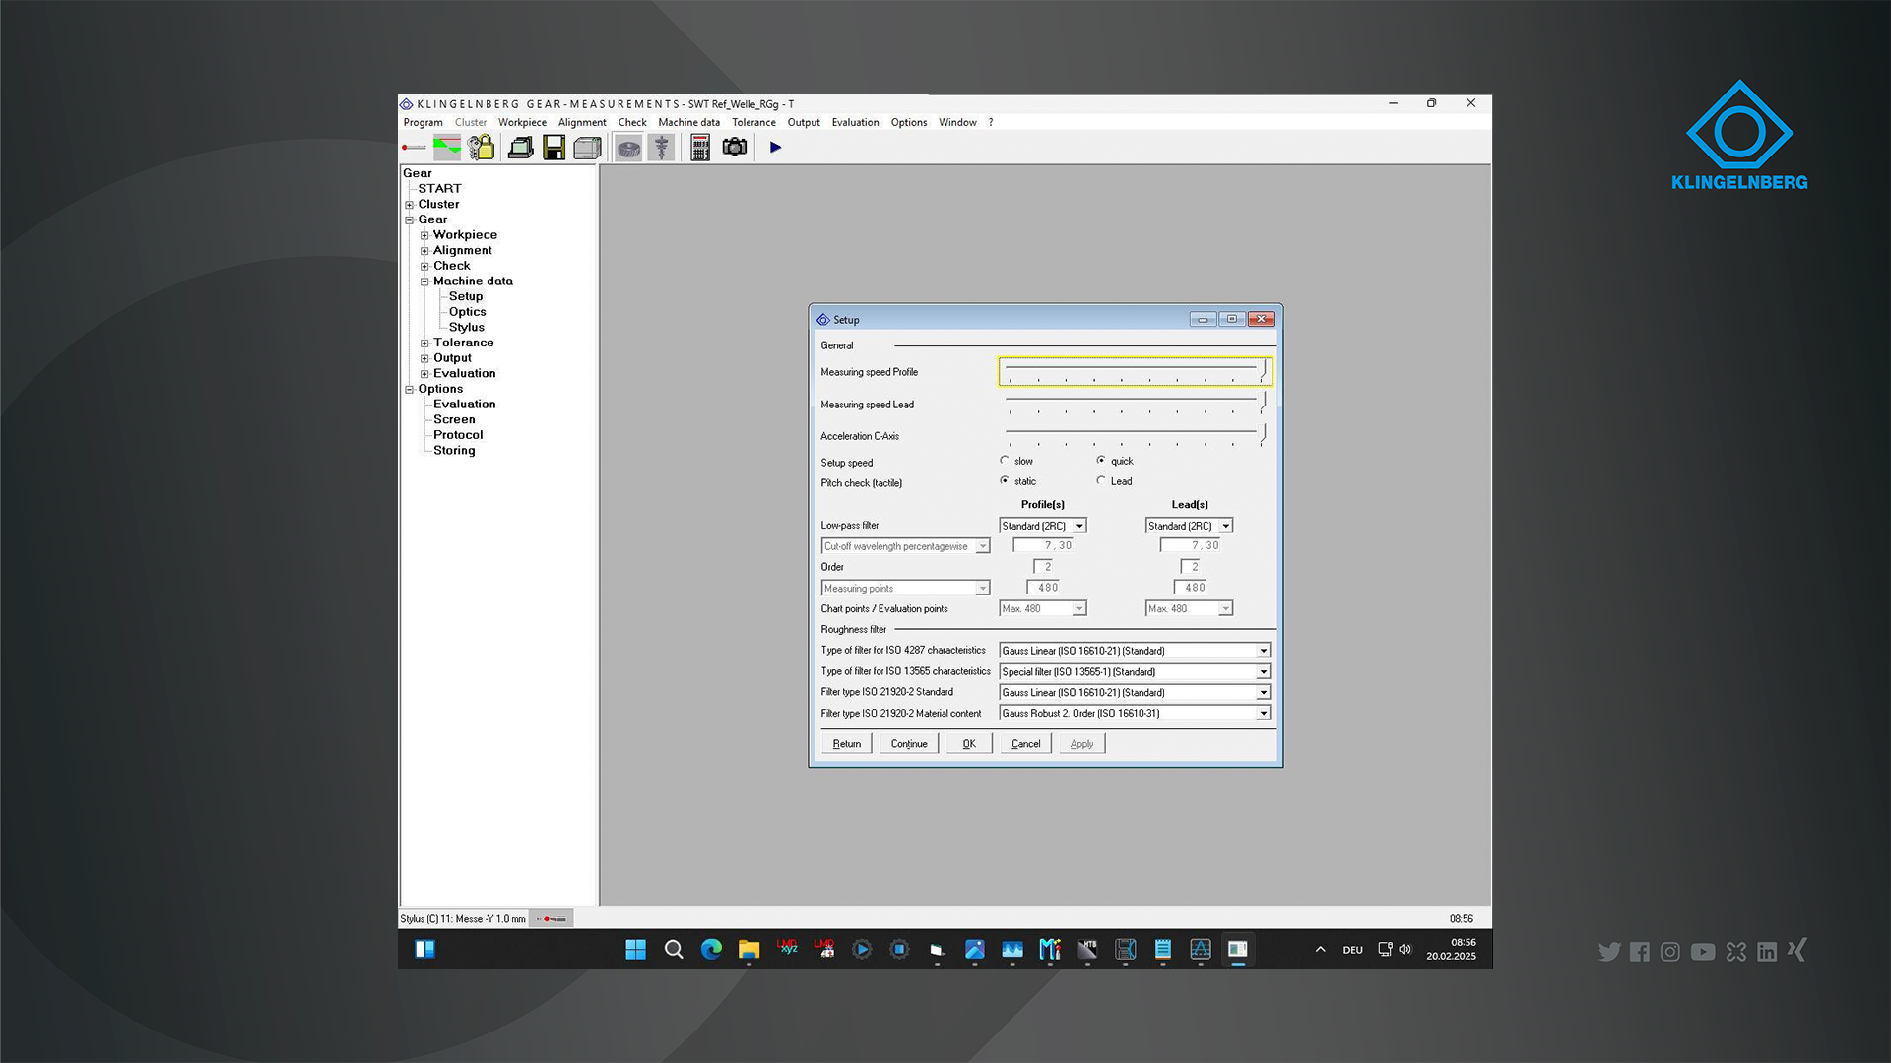
Task: Click the first LMD xyz taskbar icon
Action: (787, 949)
